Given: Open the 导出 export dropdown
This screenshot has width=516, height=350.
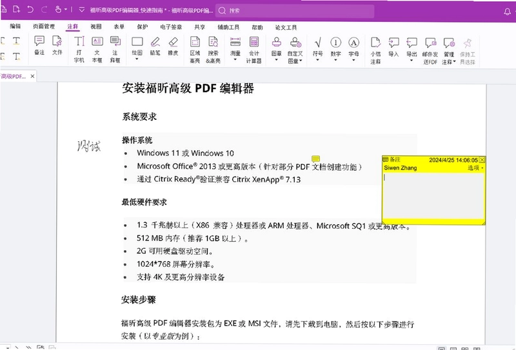Looking at the screenshot, I should click(x=412, y=61).
